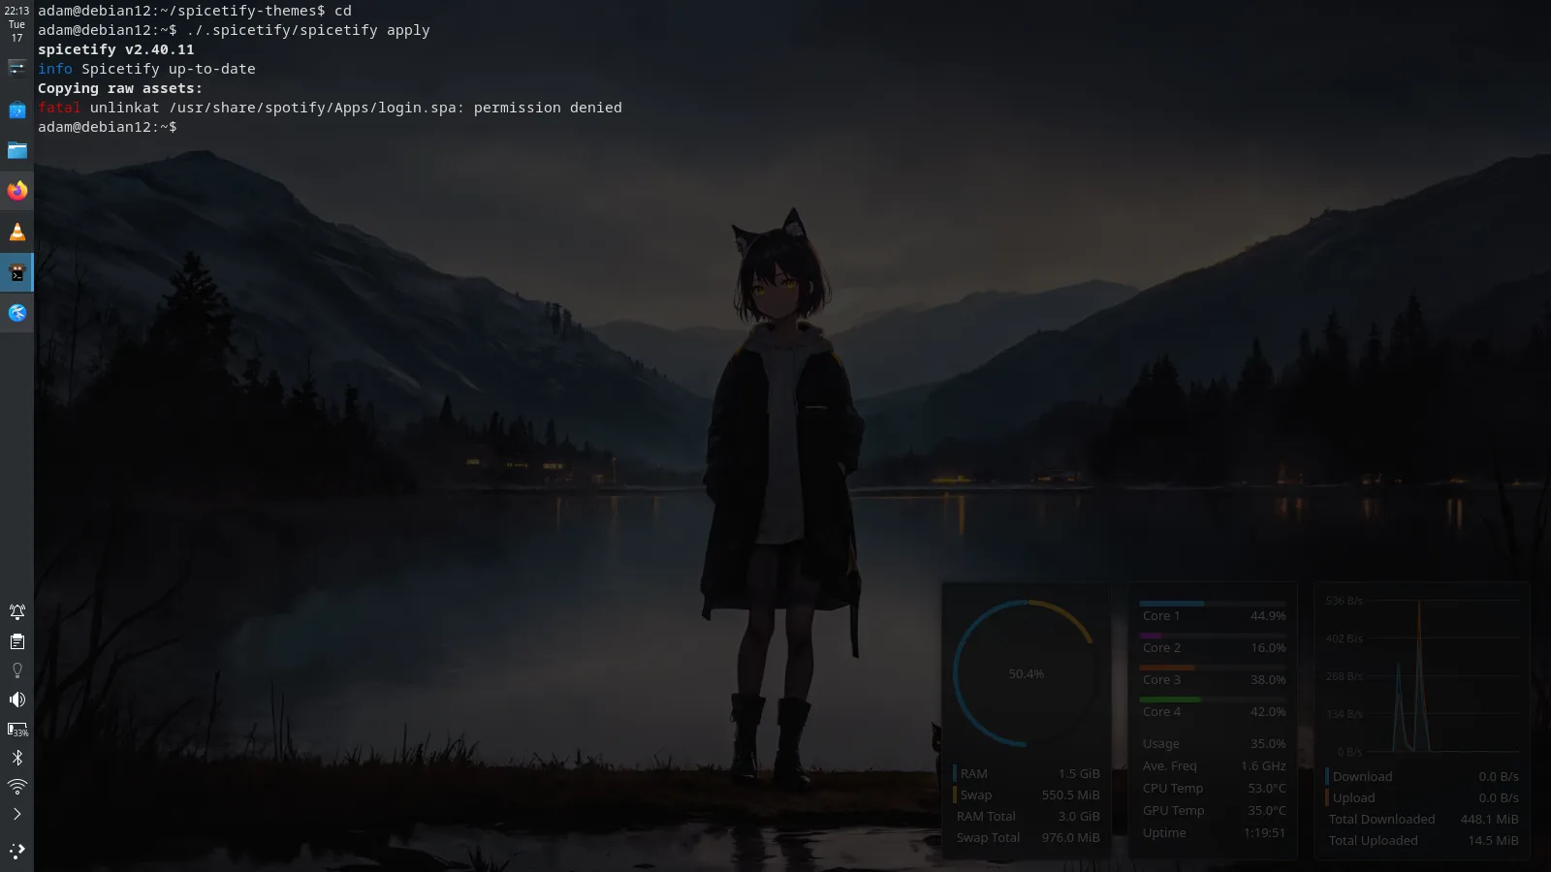The image size is (1551, 872).
Task: Click "permission denied" in the error line
Action: [x=548, y=108]
